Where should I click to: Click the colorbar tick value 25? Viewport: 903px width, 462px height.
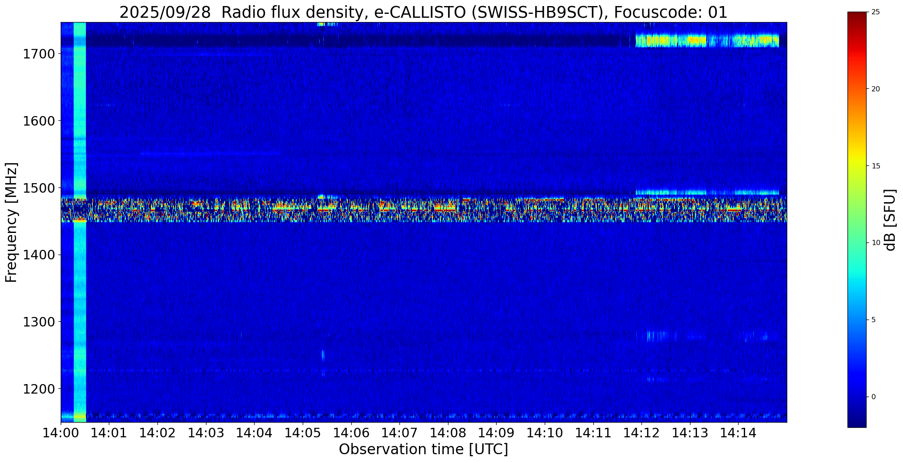(x=875, y=12)
